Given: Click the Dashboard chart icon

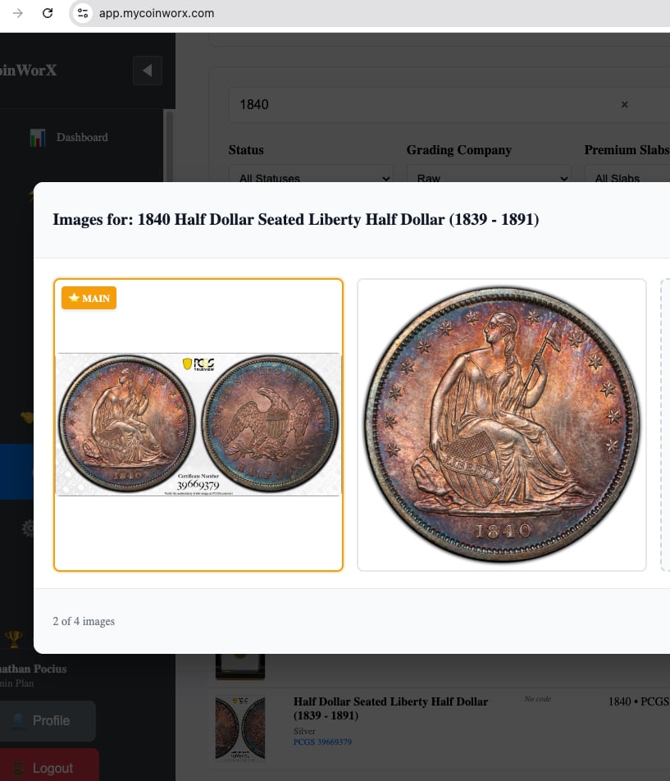Looking at the screenshot, I should tap(38, 138).
